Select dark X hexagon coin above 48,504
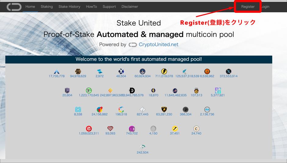Image resolution: width=287 pixels, height=163 pixels. tap(121, 71)
